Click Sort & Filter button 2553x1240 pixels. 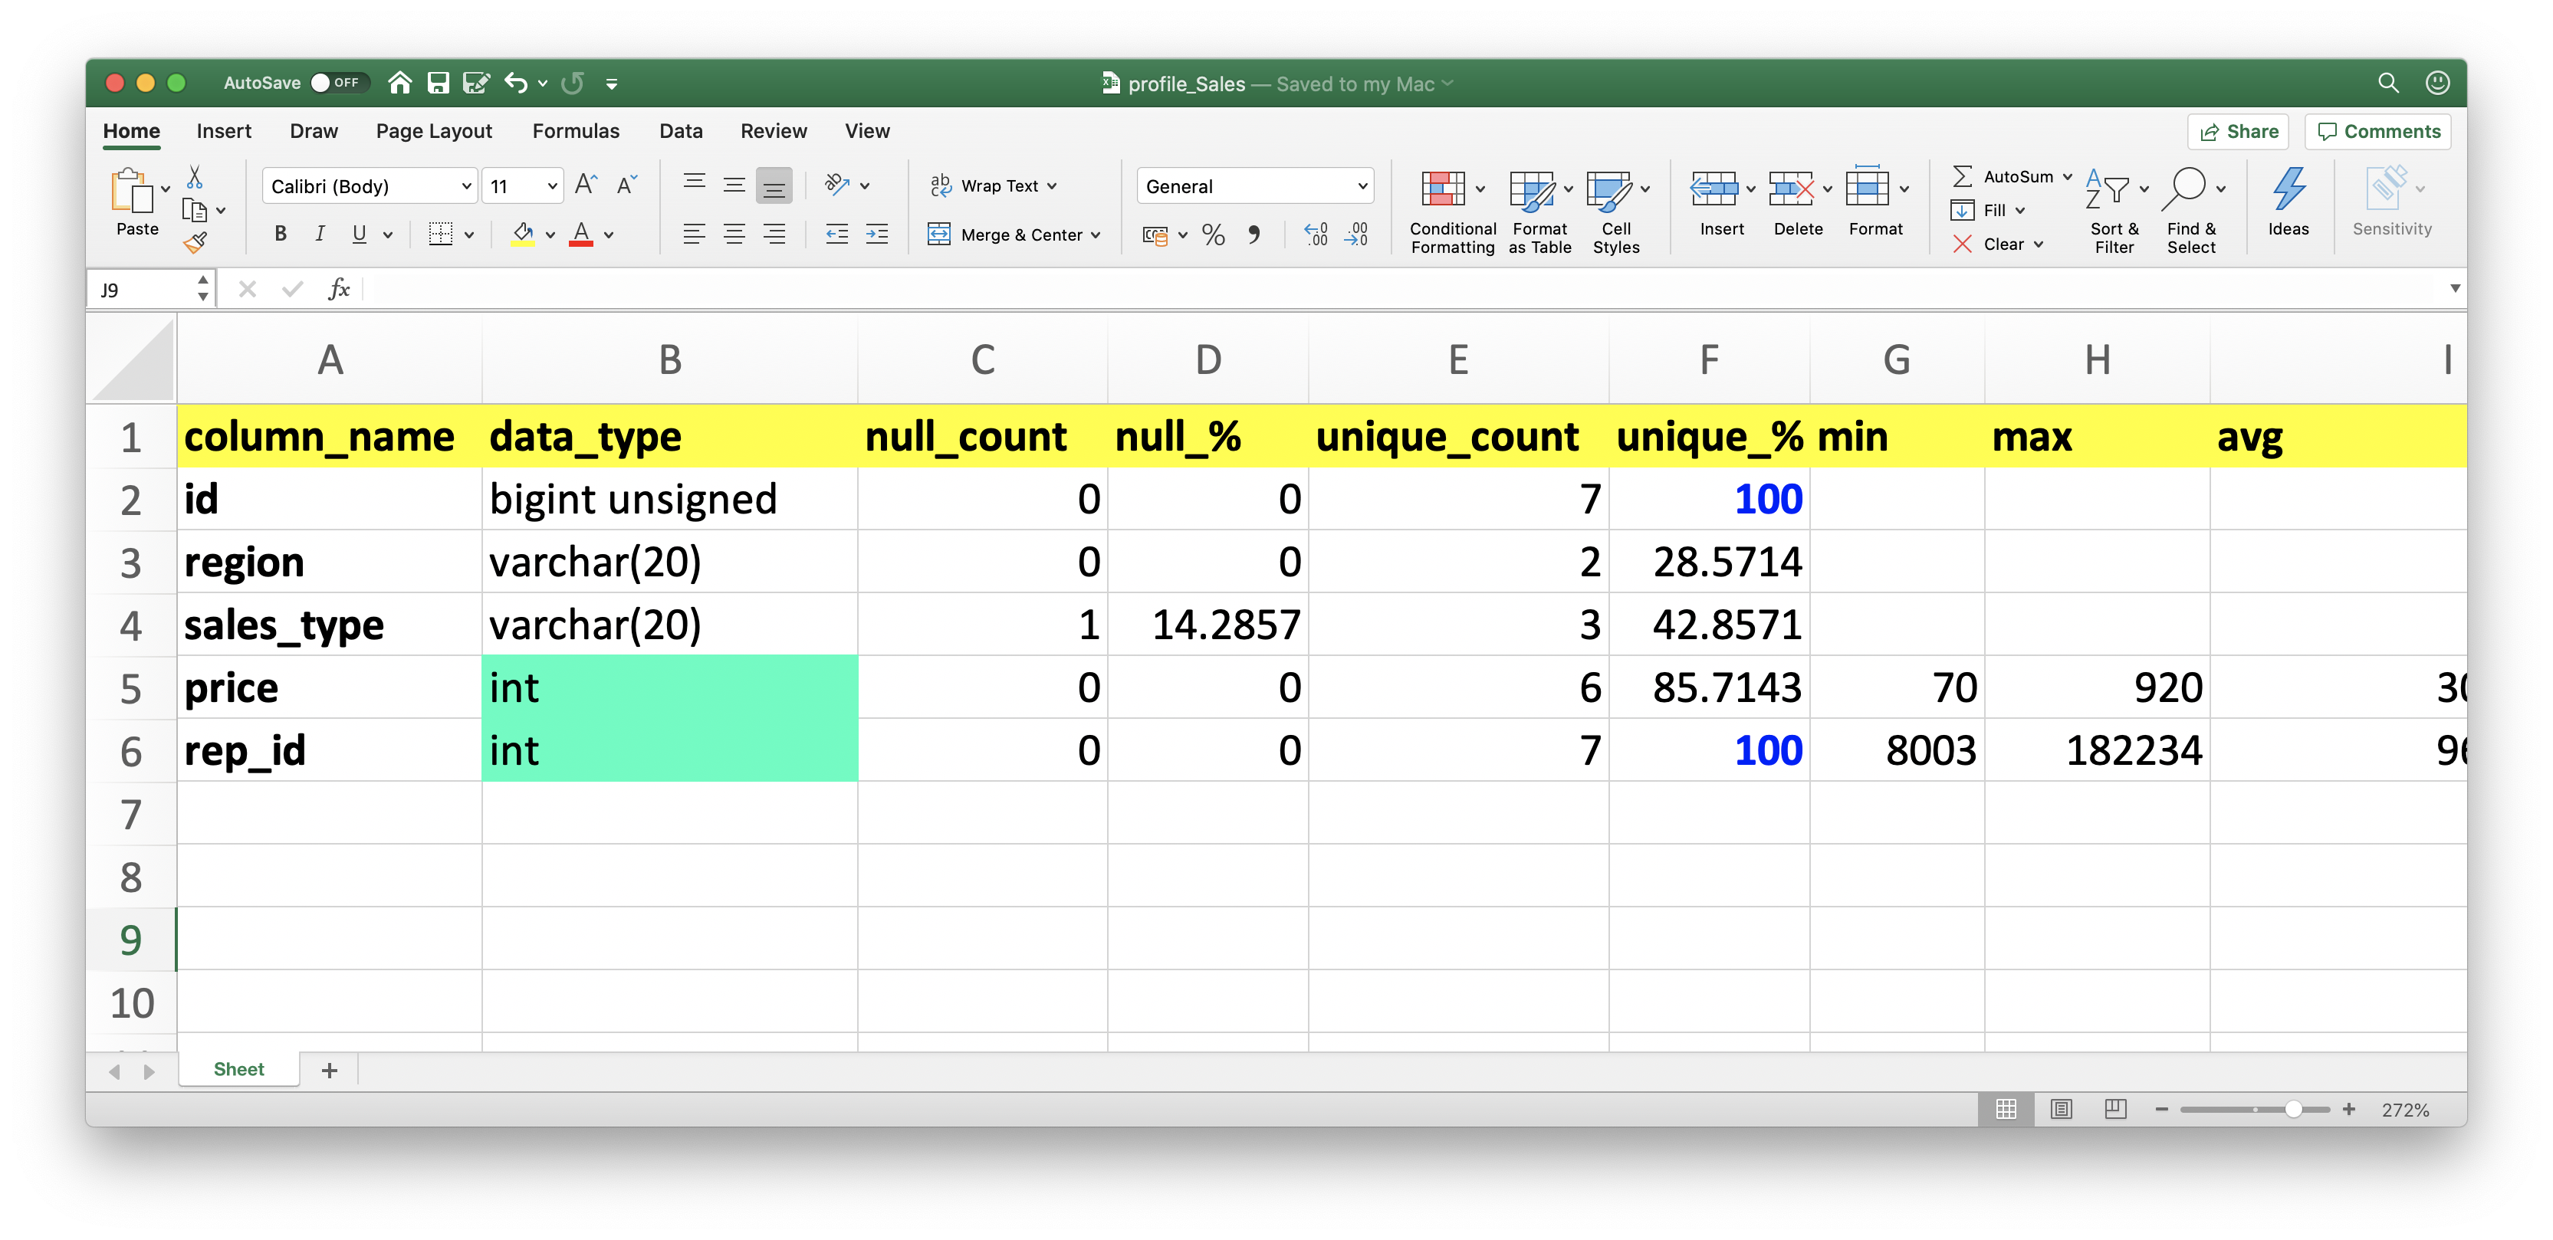[x=2115, y=211]
